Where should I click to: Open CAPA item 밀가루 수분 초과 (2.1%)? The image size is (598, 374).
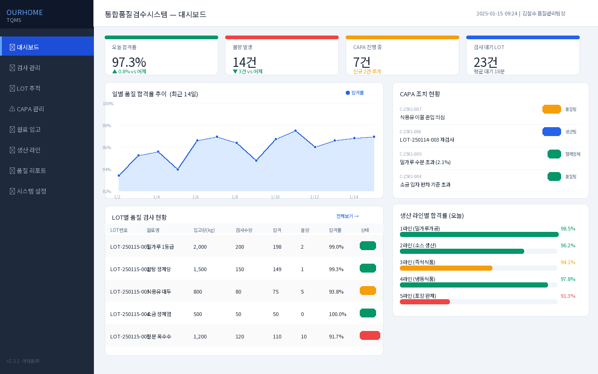coord(425,162)
